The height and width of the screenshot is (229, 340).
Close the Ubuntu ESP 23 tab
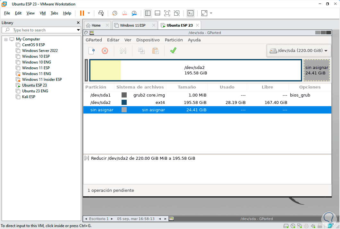197,25
